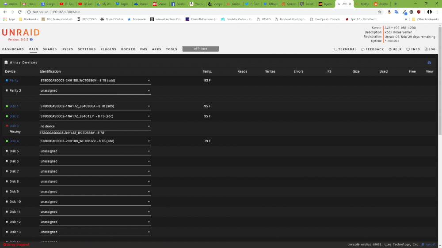442x248 pixels.
Task: Open the Disk 8 unassigned dropdown
Action: tap(95, 181)
